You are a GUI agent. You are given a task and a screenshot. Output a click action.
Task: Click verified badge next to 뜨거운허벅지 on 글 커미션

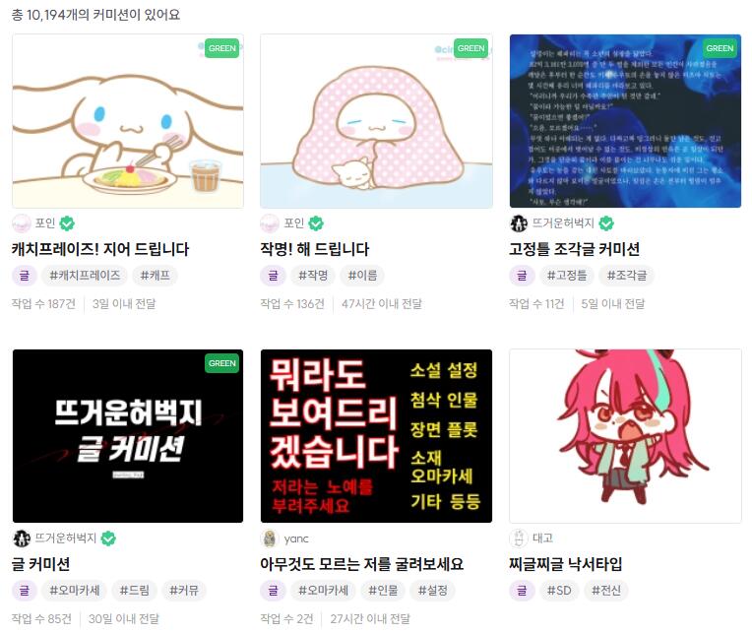coord(108,538)
